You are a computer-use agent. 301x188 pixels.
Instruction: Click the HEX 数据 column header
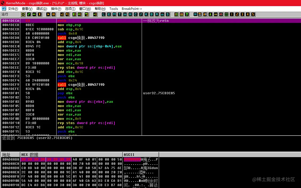coord(72,155)
